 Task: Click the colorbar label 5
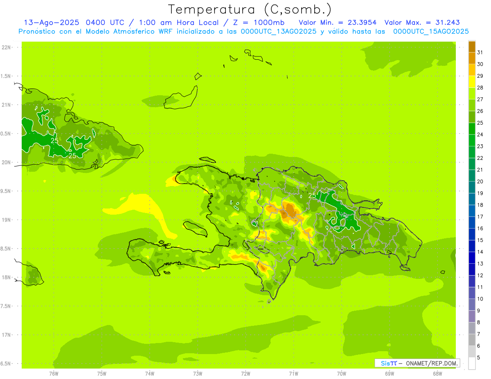pos(479,358)
